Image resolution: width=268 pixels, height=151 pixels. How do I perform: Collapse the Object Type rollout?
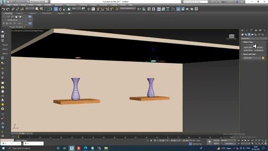248,42
